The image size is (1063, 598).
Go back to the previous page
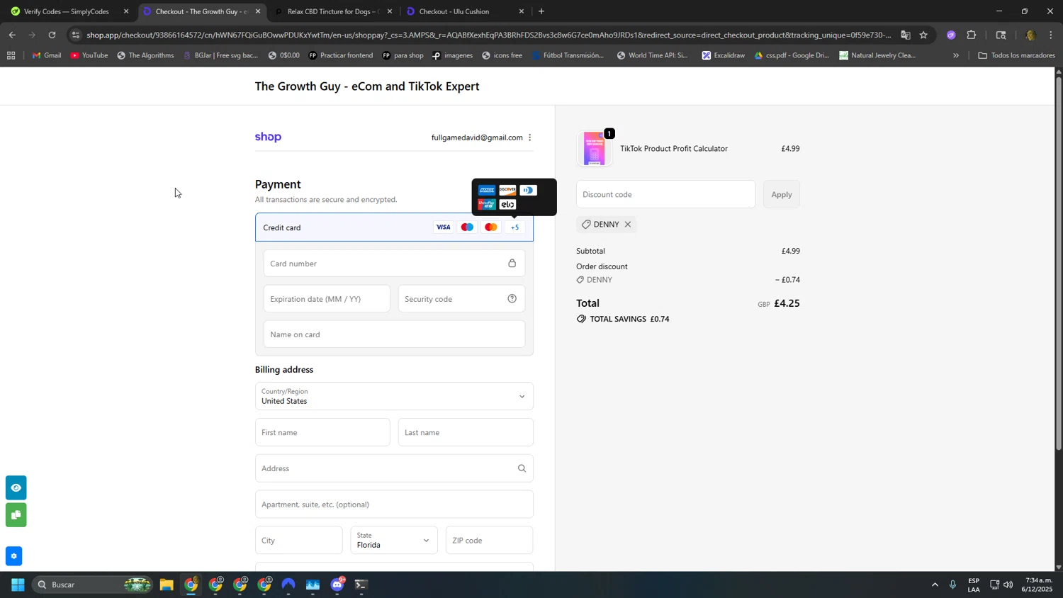pyautogui.click(x=12, y=35)
